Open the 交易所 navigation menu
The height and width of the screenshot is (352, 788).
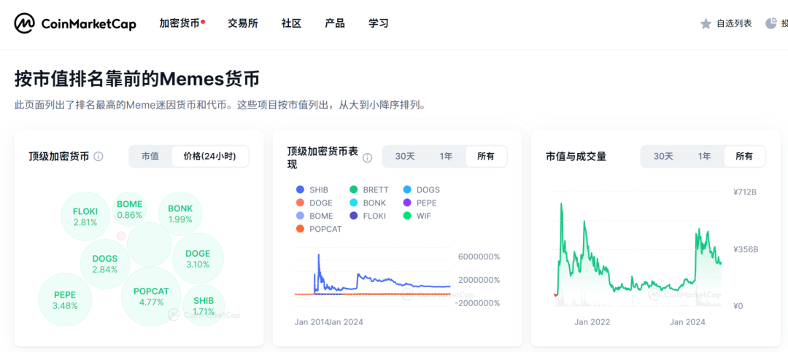(243, 23)
